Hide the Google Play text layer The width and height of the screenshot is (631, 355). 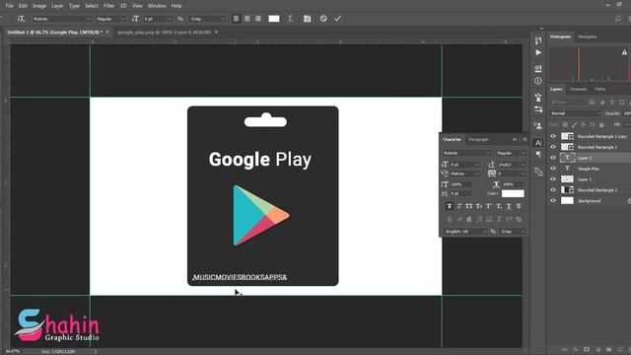553,169
